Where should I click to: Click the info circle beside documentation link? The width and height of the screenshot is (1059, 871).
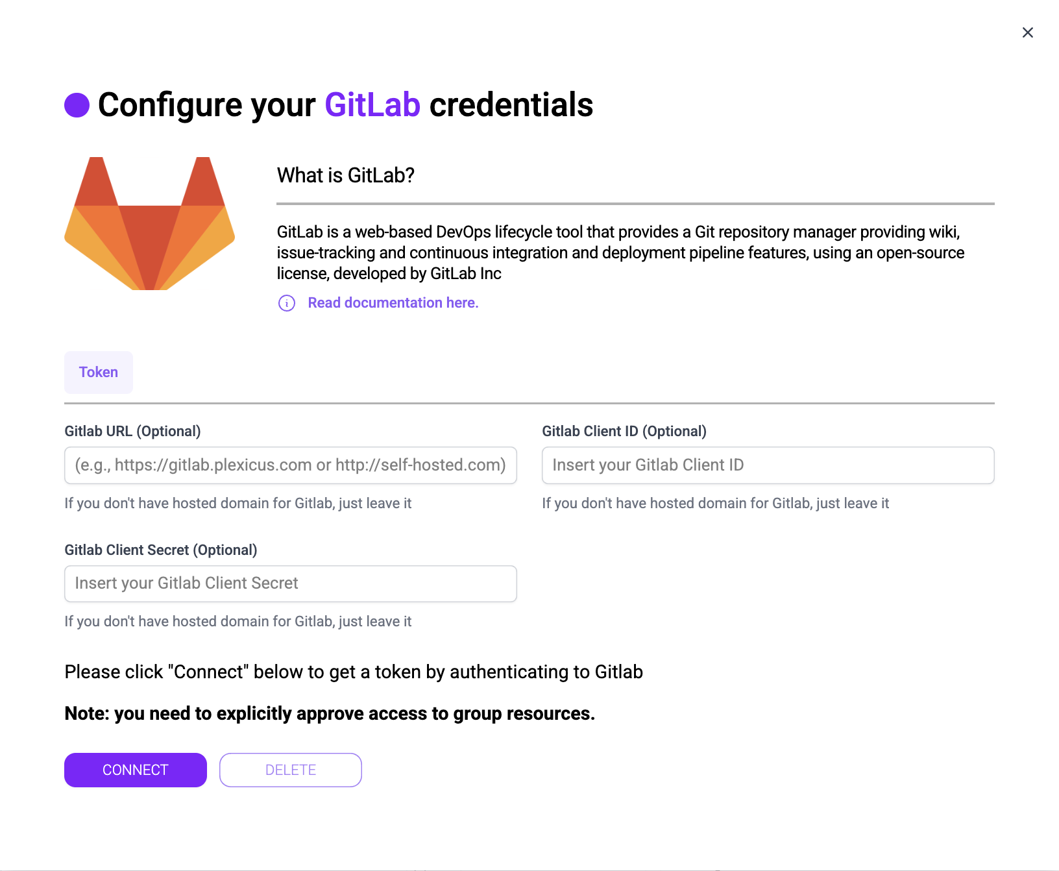(x=286, y=303)
